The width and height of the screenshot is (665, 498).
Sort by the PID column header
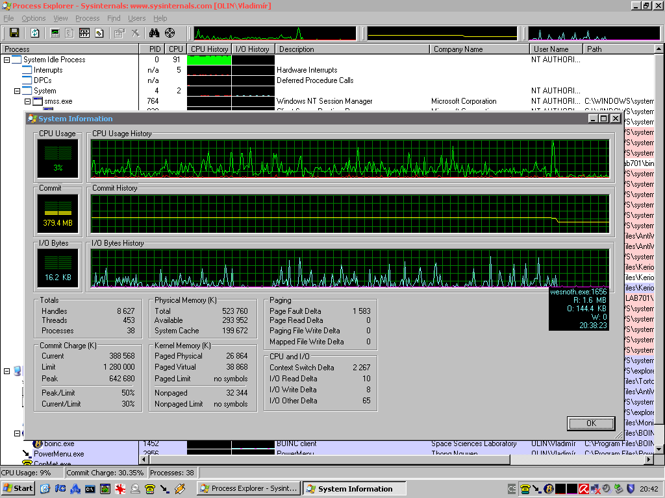(151, 49)
